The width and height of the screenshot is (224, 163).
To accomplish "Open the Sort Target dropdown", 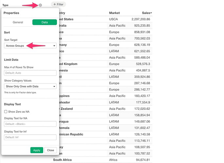I will click(30, 46).
